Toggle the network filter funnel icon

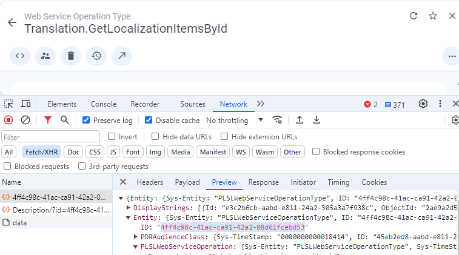(48, 120)
